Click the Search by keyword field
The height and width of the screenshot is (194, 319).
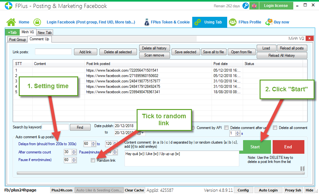(x=55, y=127)
